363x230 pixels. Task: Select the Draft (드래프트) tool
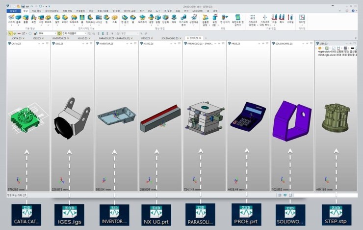coord(74,19)
